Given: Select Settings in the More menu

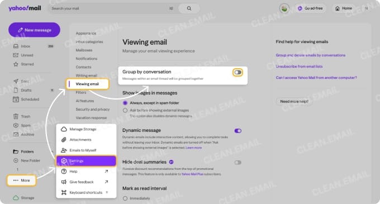Looking at the screenshot, I should click(x=86, y=161).
